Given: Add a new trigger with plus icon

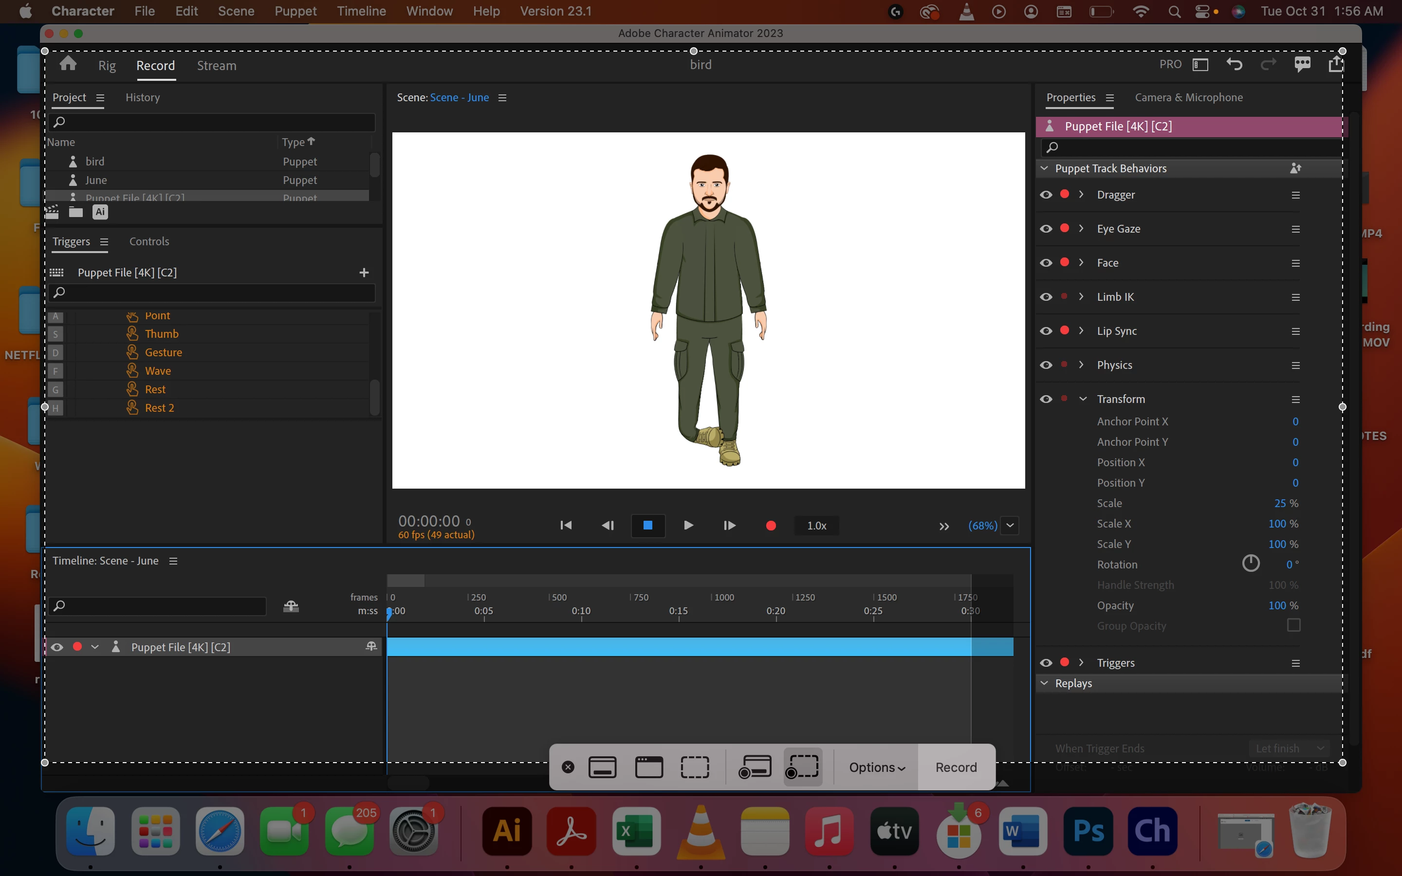Looking at the screenshot, I should coord(364,273).
